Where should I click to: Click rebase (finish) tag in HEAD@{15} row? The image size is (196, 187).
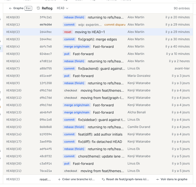pyautogui.click(x=74, y=127)
